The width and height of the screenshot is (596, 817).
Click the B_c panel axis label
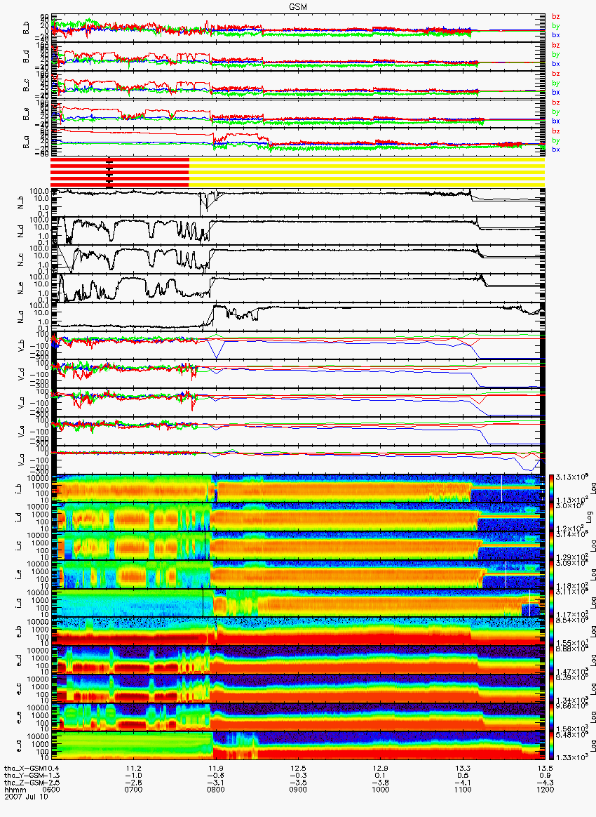pyautogui.click(x=25, y=86)
